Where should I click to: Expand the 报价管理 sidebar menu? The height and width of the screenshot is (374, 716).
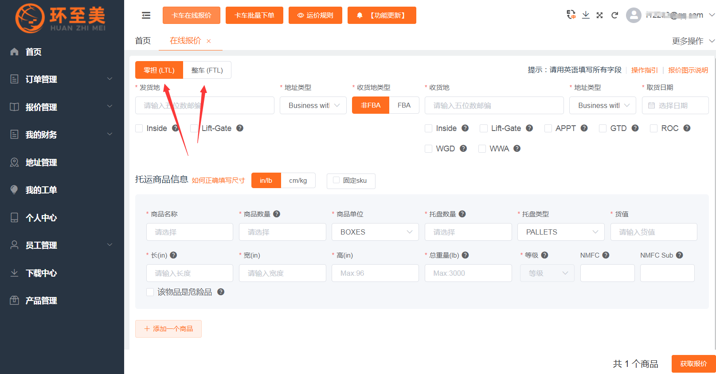(62, 107)
